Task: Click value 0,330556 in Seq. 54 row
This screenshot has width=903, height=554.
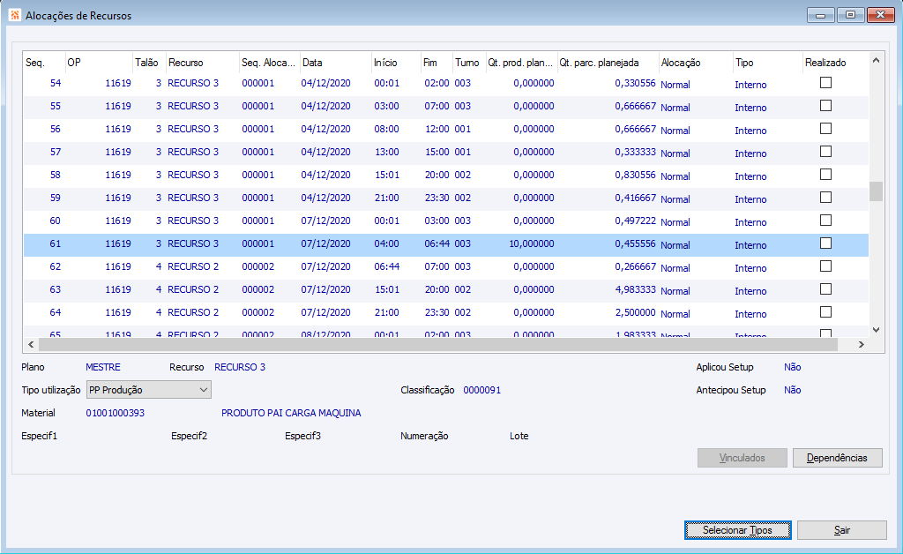Action: tap(635, 83)
